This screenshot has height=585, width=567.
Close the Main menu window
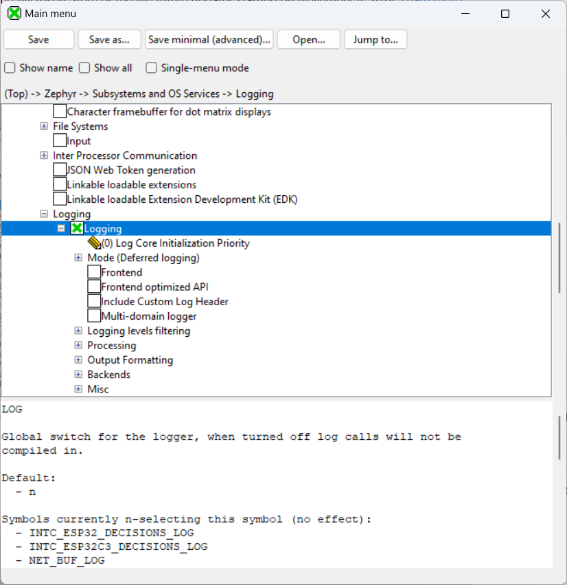tap(546, 14)
